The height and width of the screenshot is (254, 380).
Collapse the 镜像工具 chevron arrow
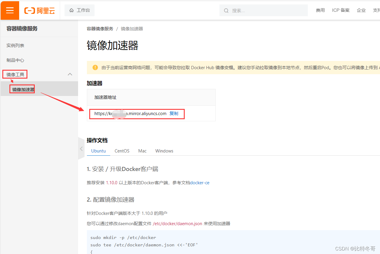(x=70, y=74)
